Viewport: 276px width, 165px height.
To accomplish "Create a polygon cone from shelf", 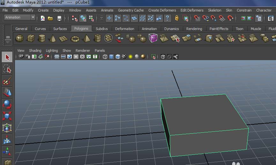I will click(53, 39).
